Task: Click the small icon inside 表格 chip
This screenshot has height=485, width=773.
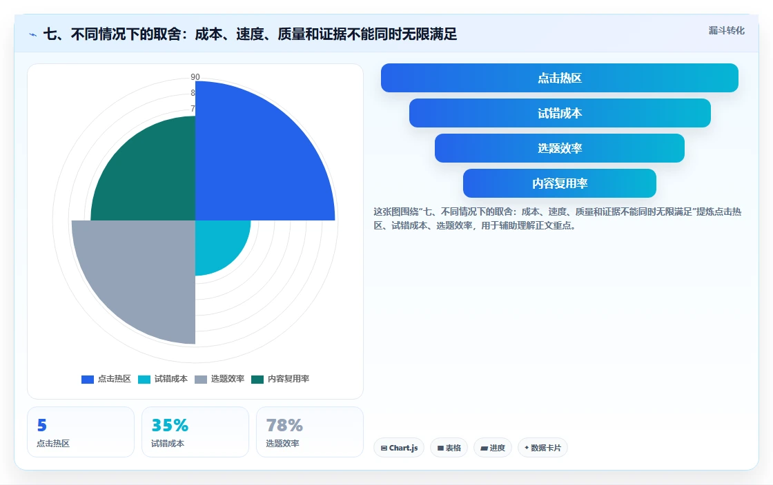Action: 441,448
